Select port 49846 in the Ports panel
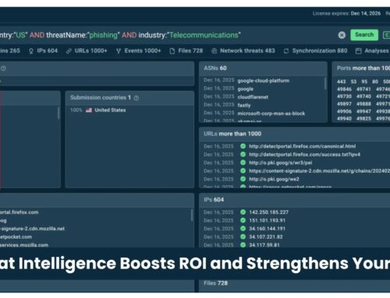 coord(344,89)
